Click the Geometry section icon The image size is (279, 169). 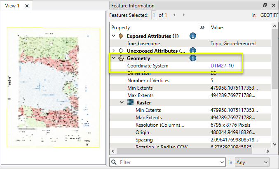(121, 58)
